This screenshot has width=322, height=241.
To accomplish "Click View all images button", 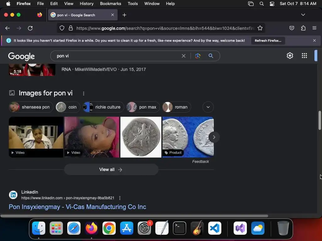I will point(111,169).
